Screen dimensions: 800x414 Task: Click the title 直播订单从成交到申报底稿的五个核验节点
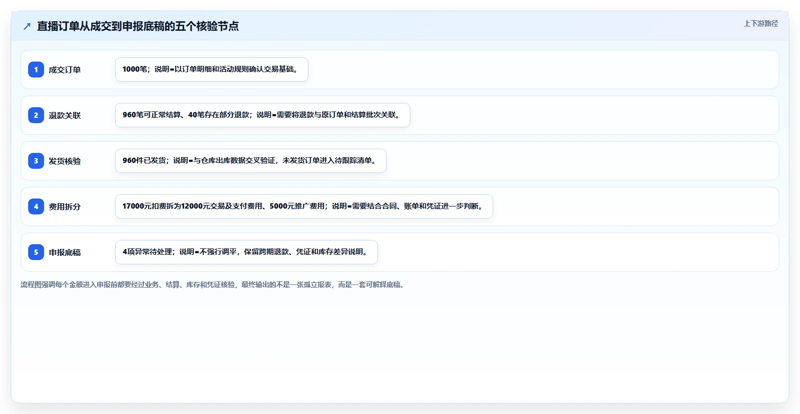tap(138, 26)
